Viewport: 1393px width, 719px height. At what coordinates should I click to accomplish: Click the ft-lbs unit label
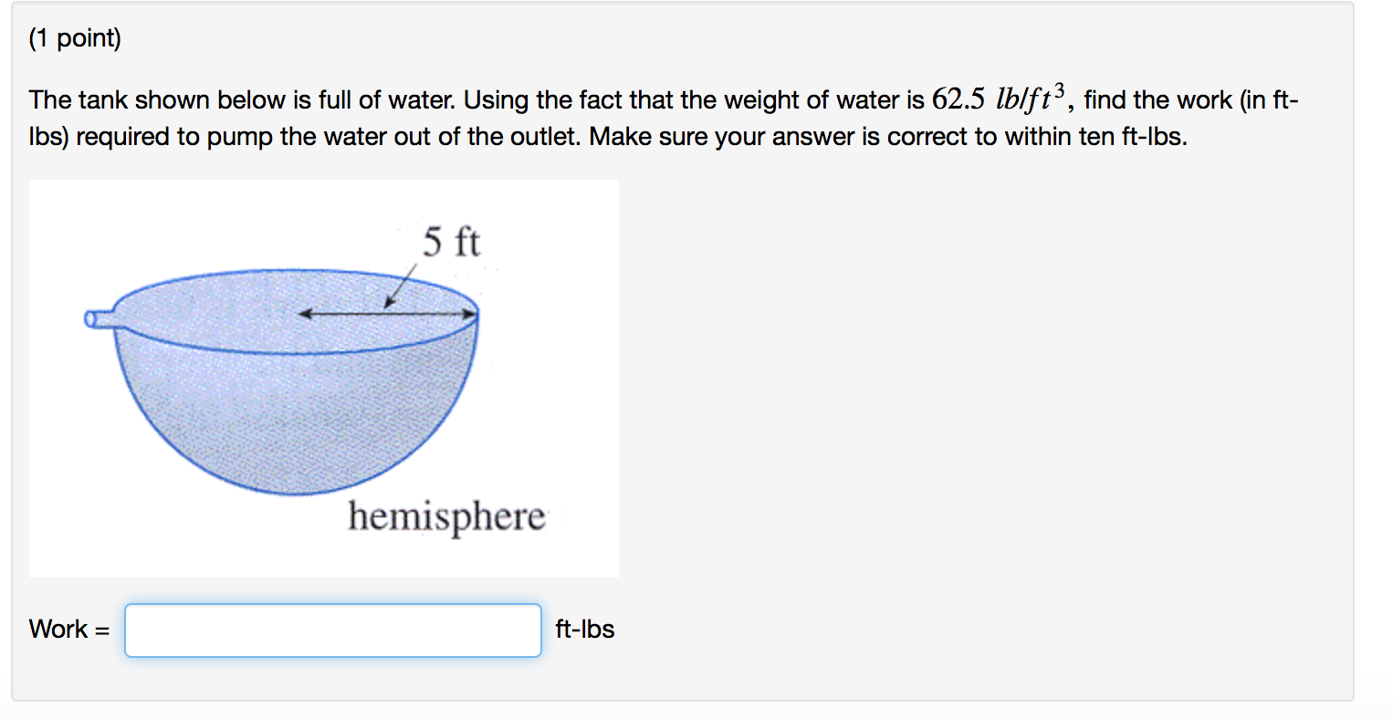click(583, 630)
